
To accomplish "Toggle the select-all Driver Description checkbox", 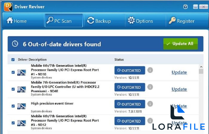I will 13,60.
